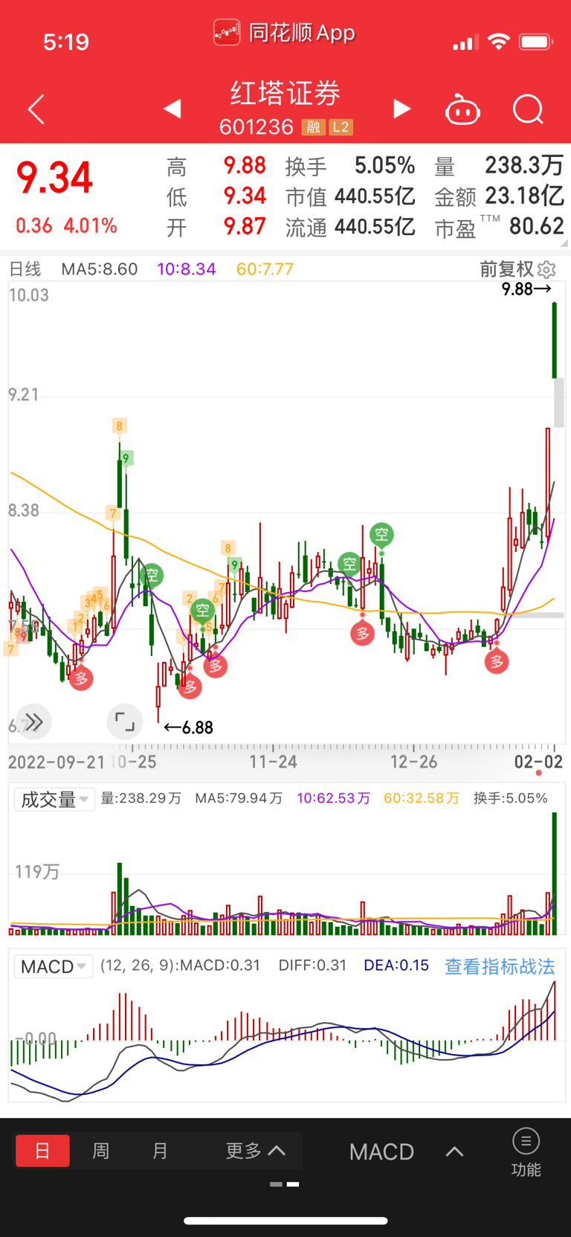
Task: Open 查看指标战法 link
Action: point(500,966)
